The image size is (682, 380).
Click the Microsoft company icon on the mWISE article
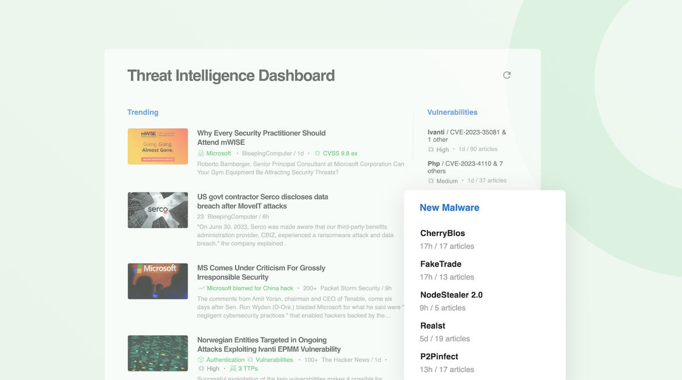click(201, 153)
